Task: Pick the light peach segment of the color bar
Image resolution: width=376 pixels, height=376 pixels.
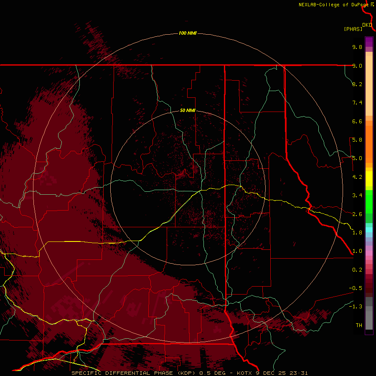Action: (369, 86)
